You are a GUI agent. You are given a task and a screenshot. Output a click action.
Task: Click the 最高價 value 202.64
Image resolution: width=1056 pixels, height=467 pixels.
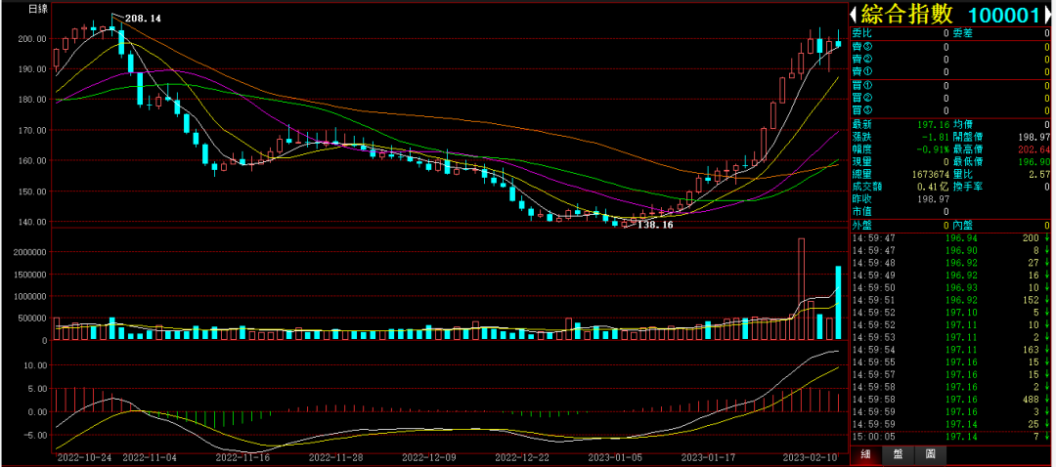pos(1033,148)
